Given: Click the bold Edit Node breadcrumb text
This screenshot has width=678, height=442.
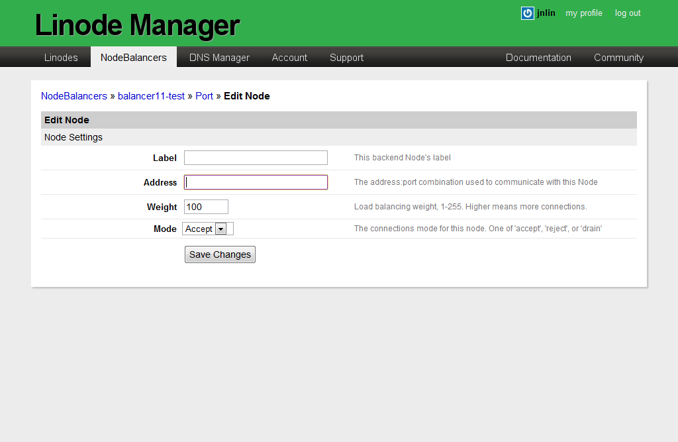Looking at the screenshot, I should 246,96.
